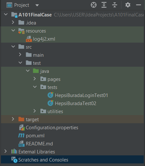145x166 pixels.
Task: Click the resources root folder icon
Action: point(21,31)
